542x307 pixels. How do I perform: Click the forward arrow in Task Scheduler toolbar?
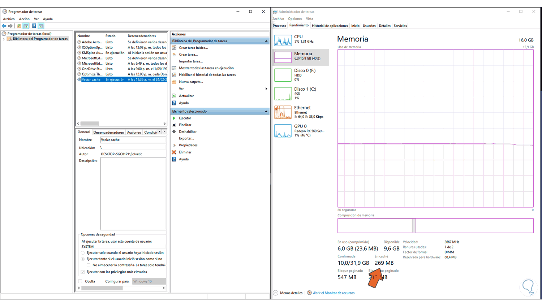pos(10,26)
